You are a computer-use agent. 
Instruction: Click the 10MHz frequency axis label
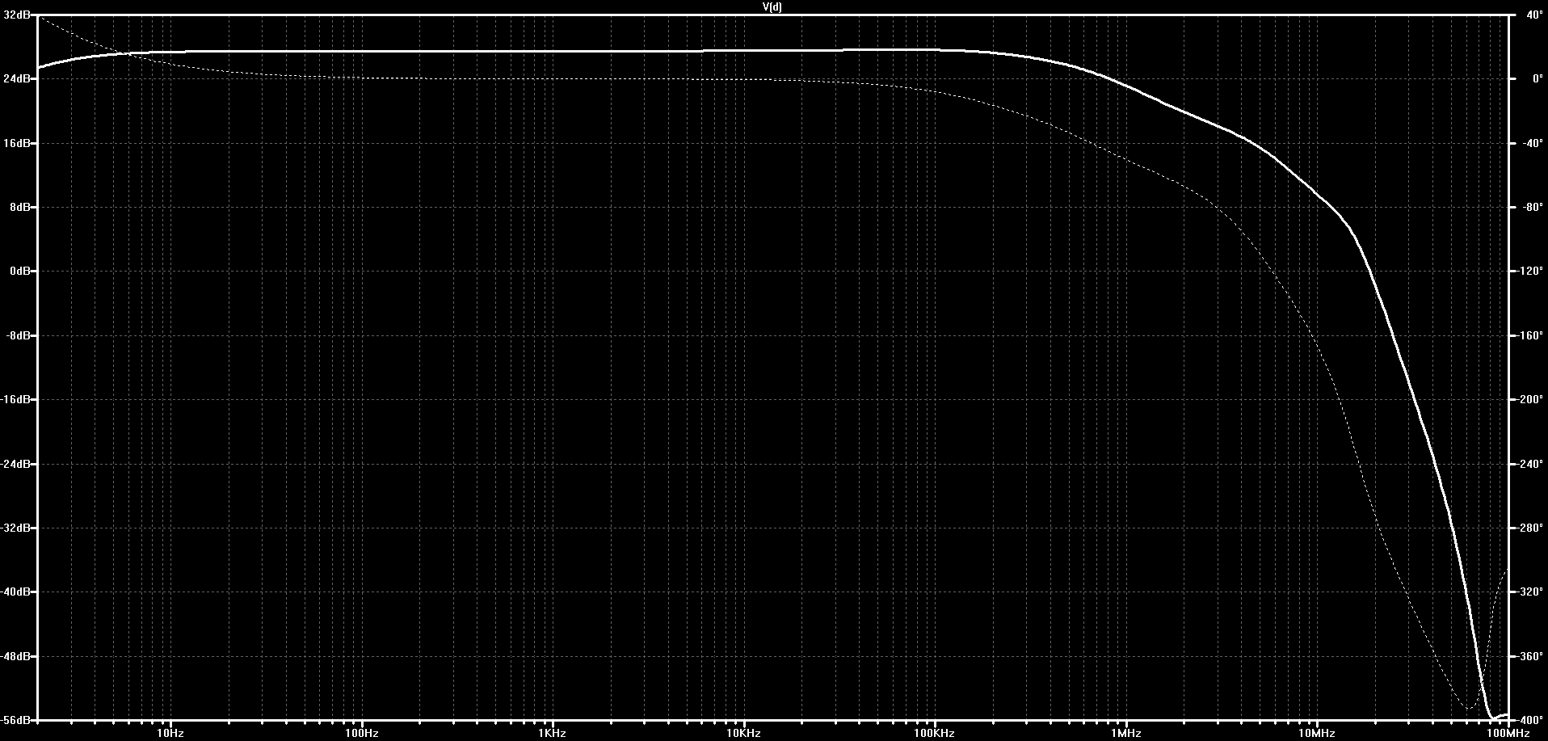(x=1317, y=734)
